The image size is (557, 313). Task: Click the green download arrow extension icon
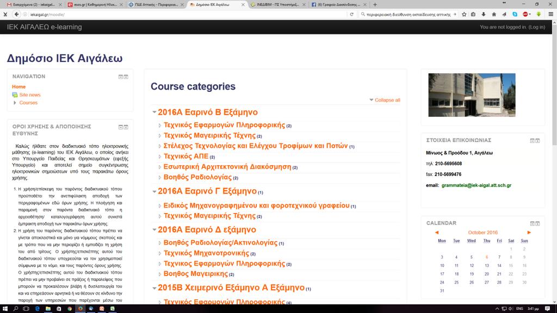pyautogui.click(x=539, y=14)
